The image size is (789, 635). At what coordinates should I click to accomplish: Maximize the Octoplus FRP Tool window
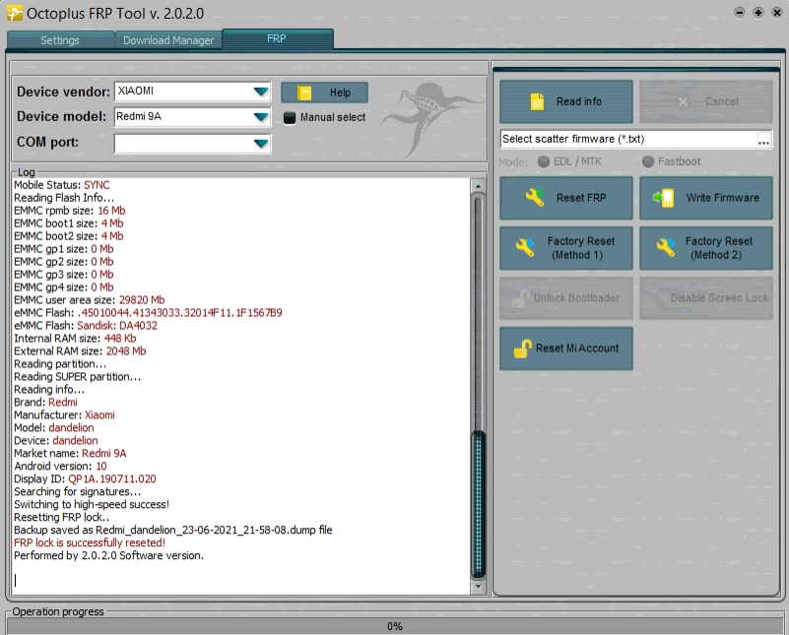[x=758, y=13]
